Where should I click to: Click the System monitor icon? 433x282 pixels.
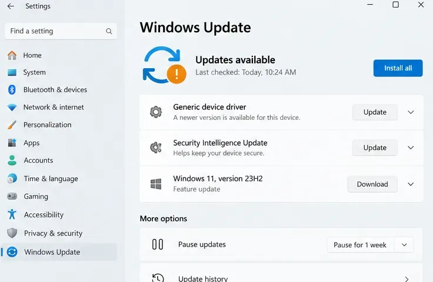pyautogui.click(x=12, y=72)
